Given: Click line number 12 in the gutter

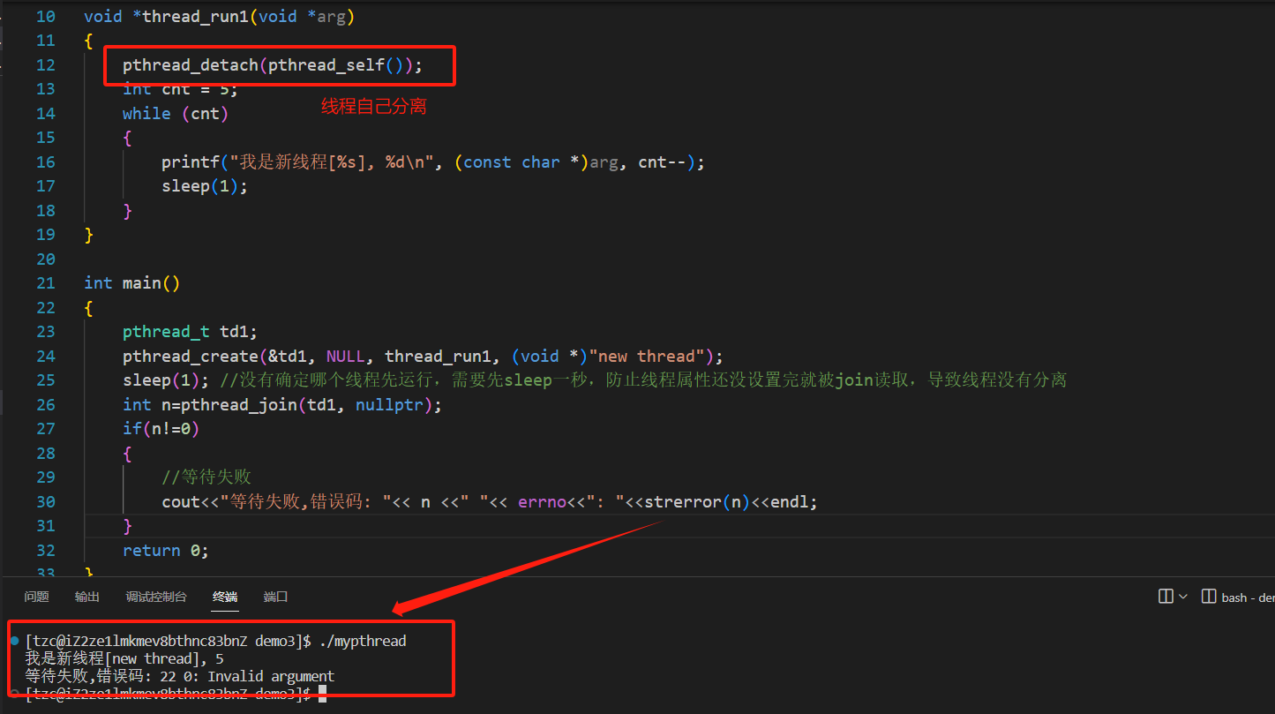Looking at the screenshot, I should (x=45, y=64).
